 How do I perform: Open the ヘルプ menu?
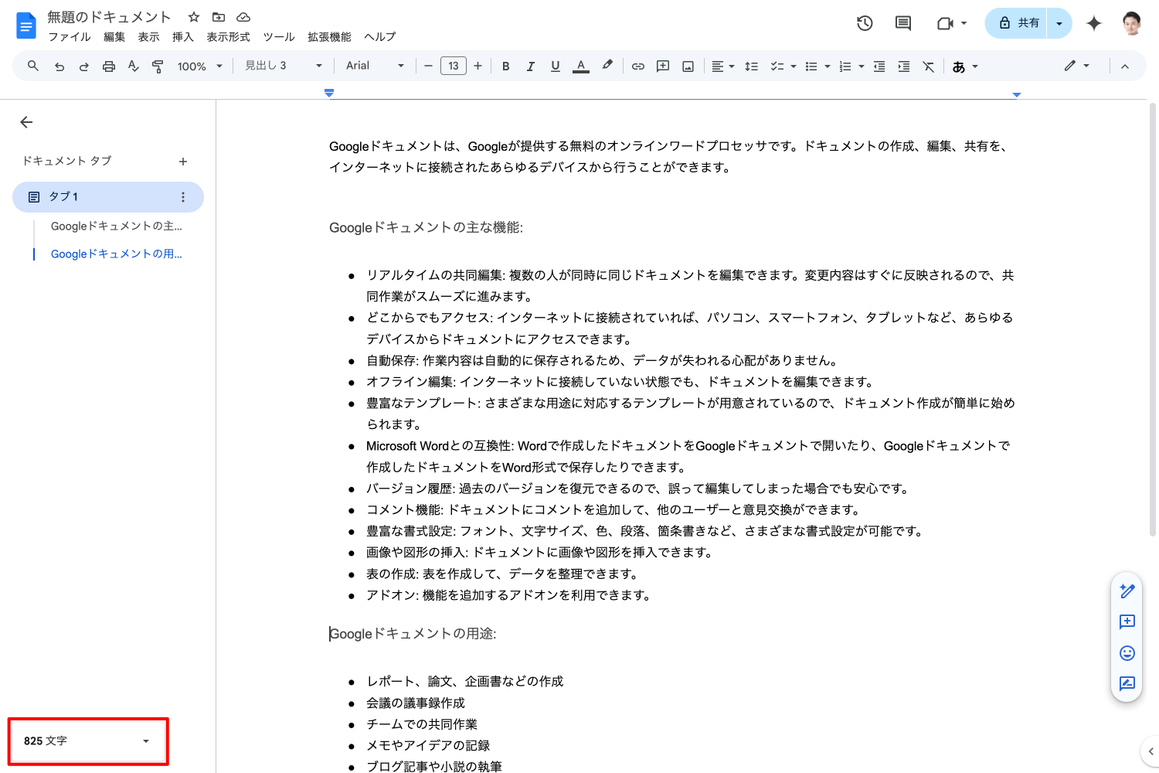click(379, 37)
